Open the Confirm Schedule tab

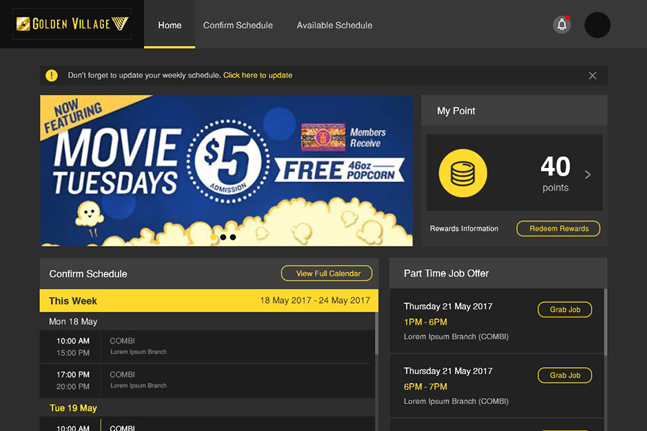[x=238, y=25]
